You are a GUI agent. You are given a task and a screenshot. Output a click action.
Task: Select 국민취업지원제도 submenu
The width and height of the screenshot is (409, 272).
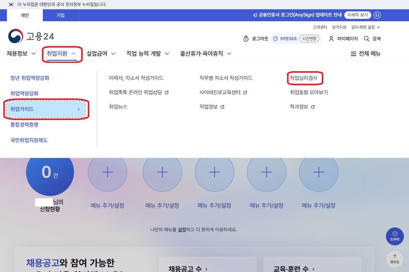point(29,140)
